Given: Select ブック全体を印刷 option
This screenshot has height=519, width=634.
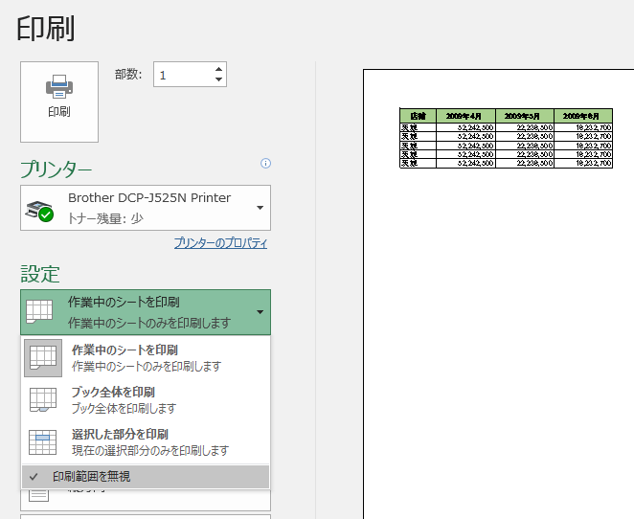Looking at the screenshot, I should pyautogui.click(x=146, y=400).
